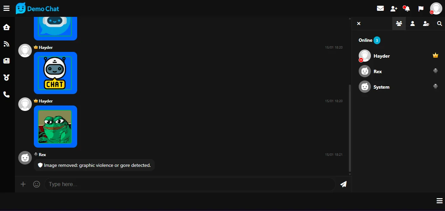Close the user list panel
Screen dimensions: 445x211
pyautogui.click(x=359, y=24)
